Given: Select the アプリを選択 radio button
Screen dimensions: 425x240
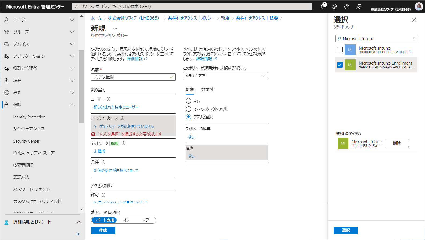Looking at the screenshot, I should point(189,117).
